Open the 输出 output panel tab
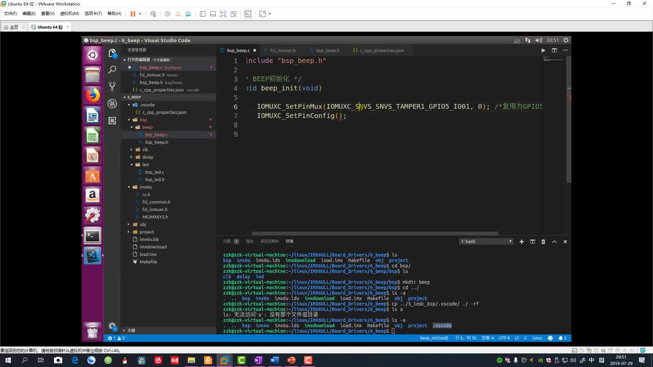Viewport: 653px width, 367px height. [249, 241]
